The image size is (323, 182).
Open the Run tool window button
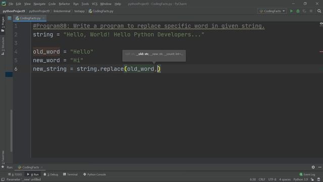click(x=33, y=174)
